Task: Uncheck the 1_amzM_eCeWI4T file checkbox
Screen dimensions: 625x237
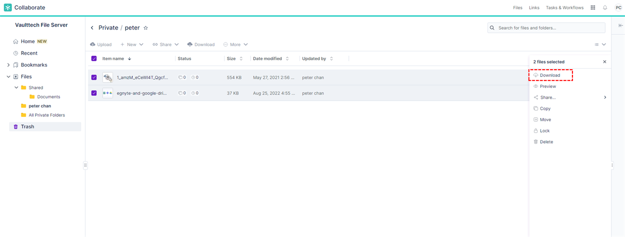Action: point(94,77)
